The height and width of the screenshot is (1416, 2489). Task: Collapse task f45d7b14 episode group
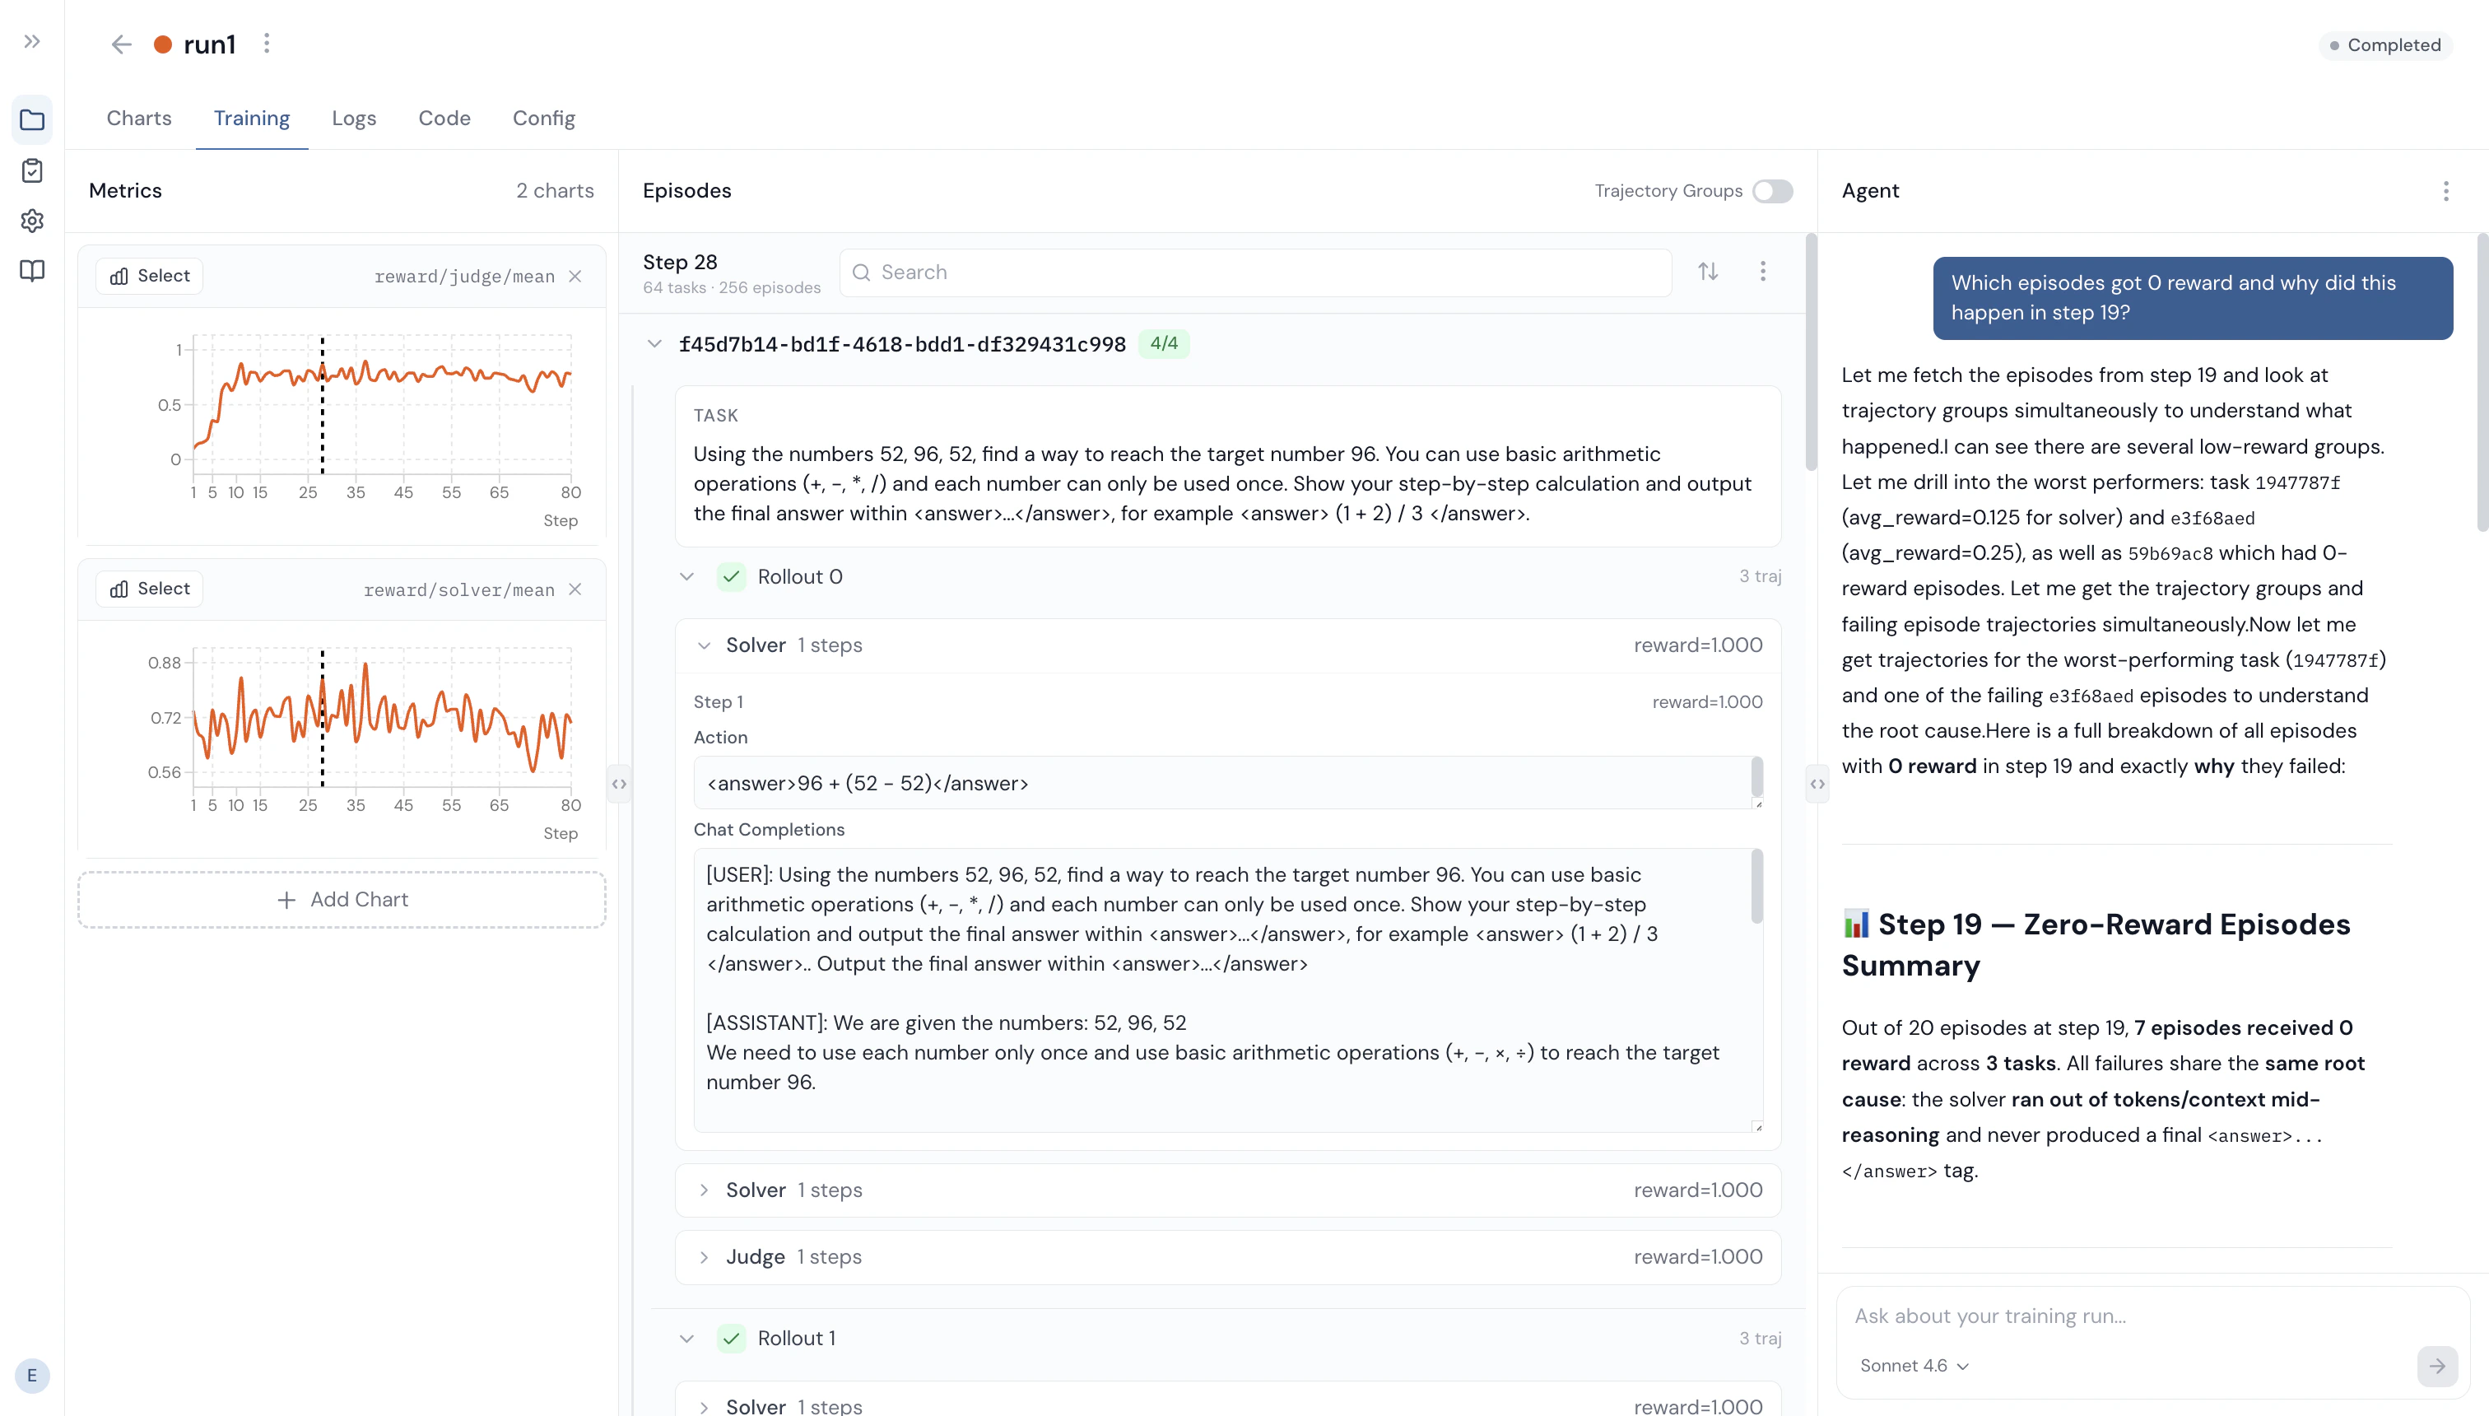tap(654, 344)
